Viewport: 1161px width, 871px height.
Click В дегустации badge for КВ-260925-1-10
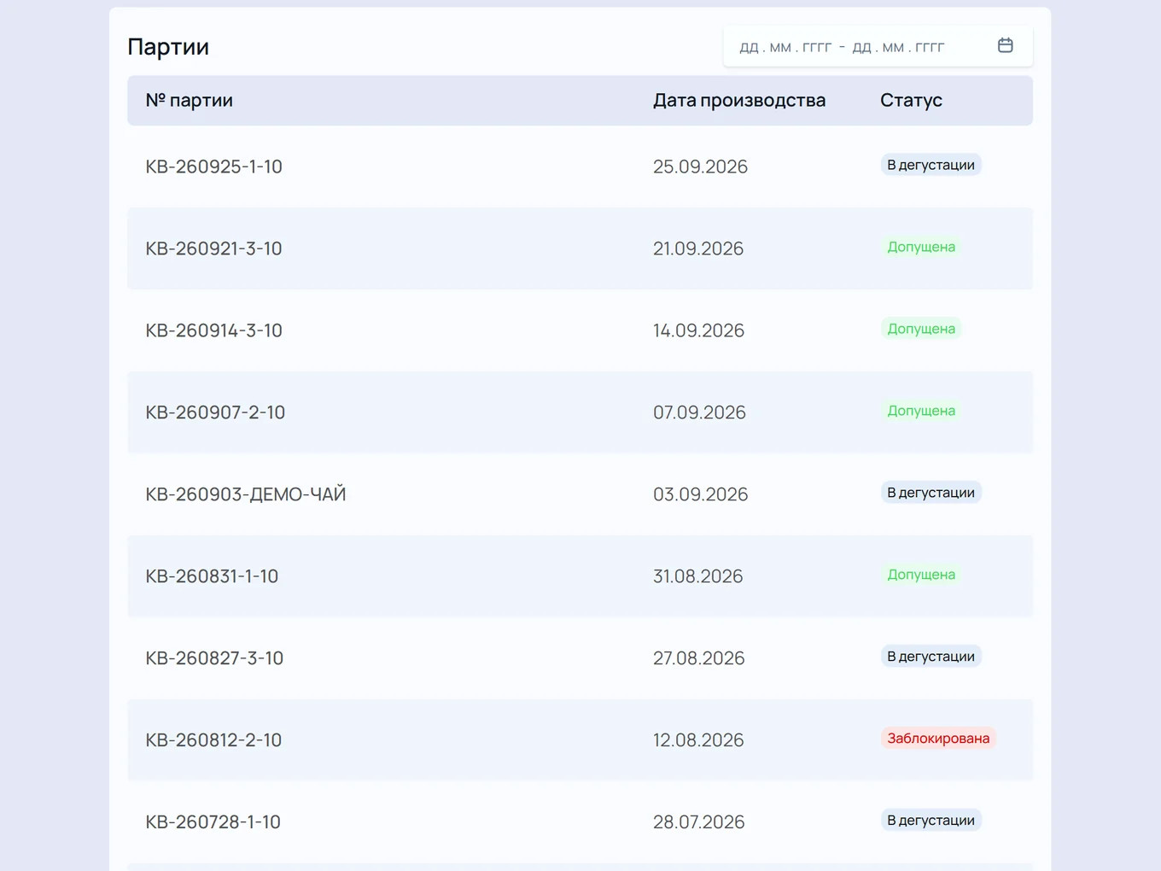tap(931, 165)
